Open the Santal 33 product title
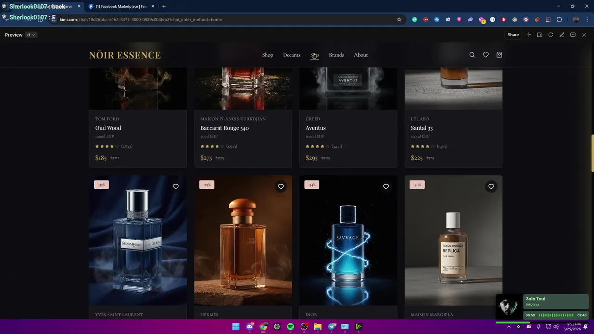Viewport: 594px width, 334px height. click(421, 128)
